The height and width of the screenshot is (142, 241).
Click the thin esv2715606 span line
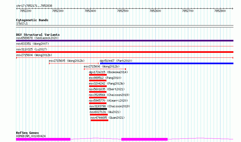(x=105, y=69)
